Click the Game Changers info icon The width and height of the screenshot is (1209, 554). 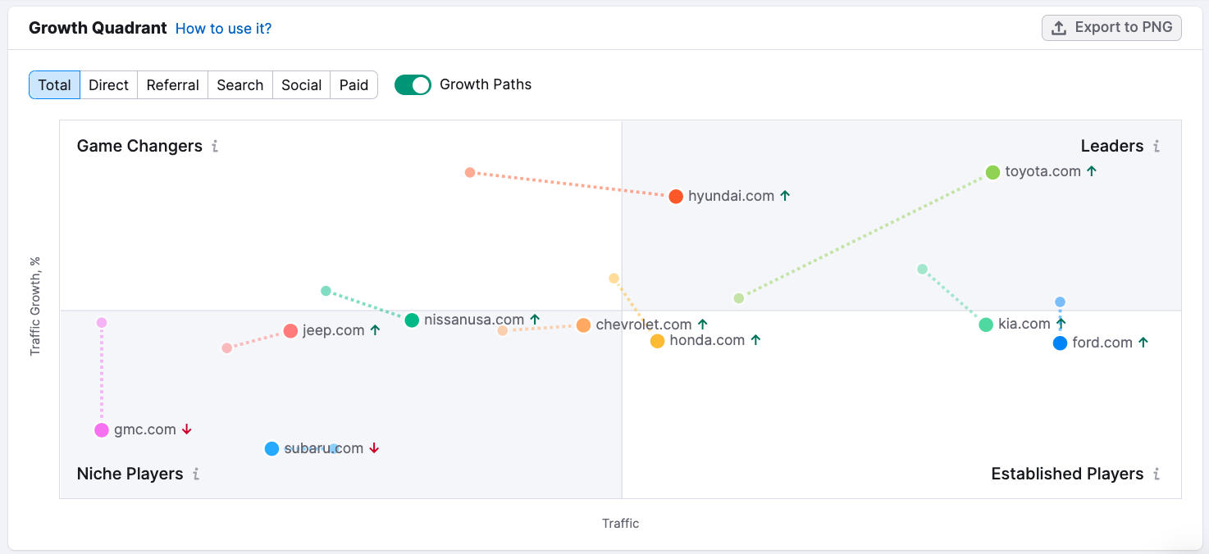[215, 147]
